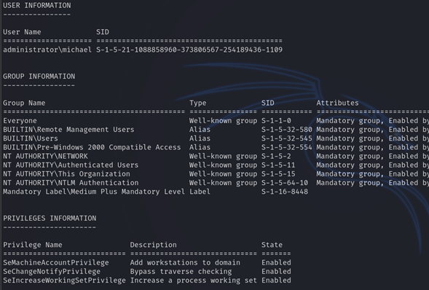Click SeMachineAccountPrivilege privilege name

[56, 262]
